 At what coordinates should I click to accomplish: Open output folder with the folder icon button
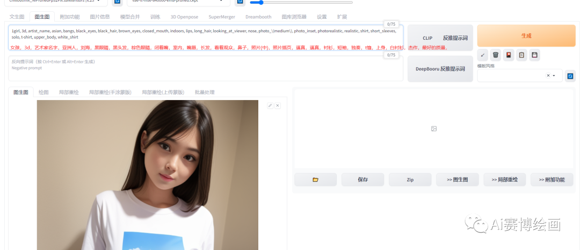pyautogui.click(x=316, y=180)
